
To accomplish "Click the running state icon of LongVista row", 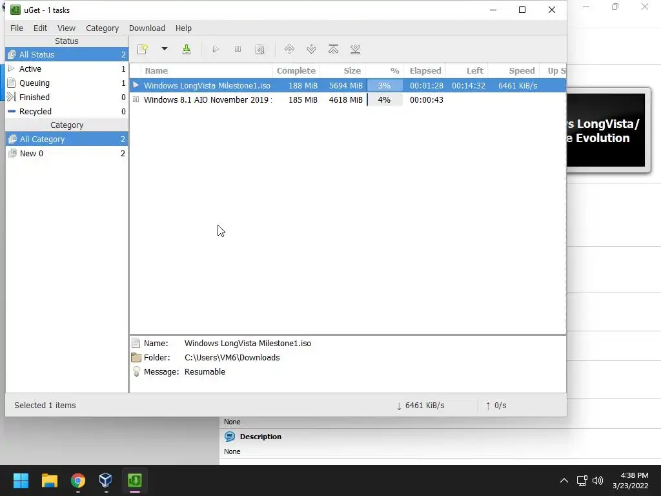I will 136,85.
